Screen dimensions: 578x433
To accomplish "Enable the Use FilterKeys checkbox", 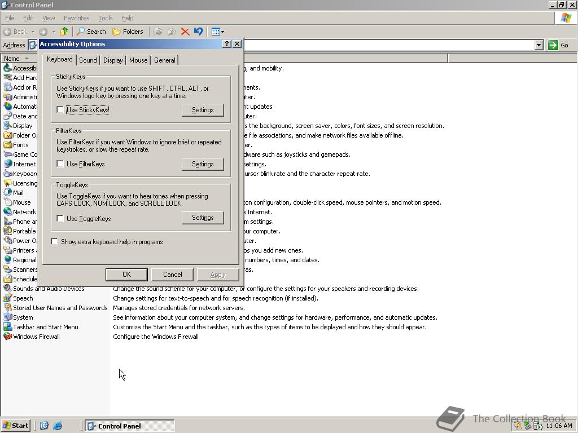I will pos(60,164).
